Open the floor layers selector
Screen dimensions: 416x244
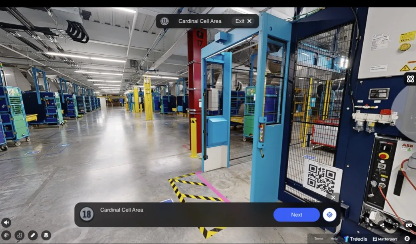pos(46,235)
